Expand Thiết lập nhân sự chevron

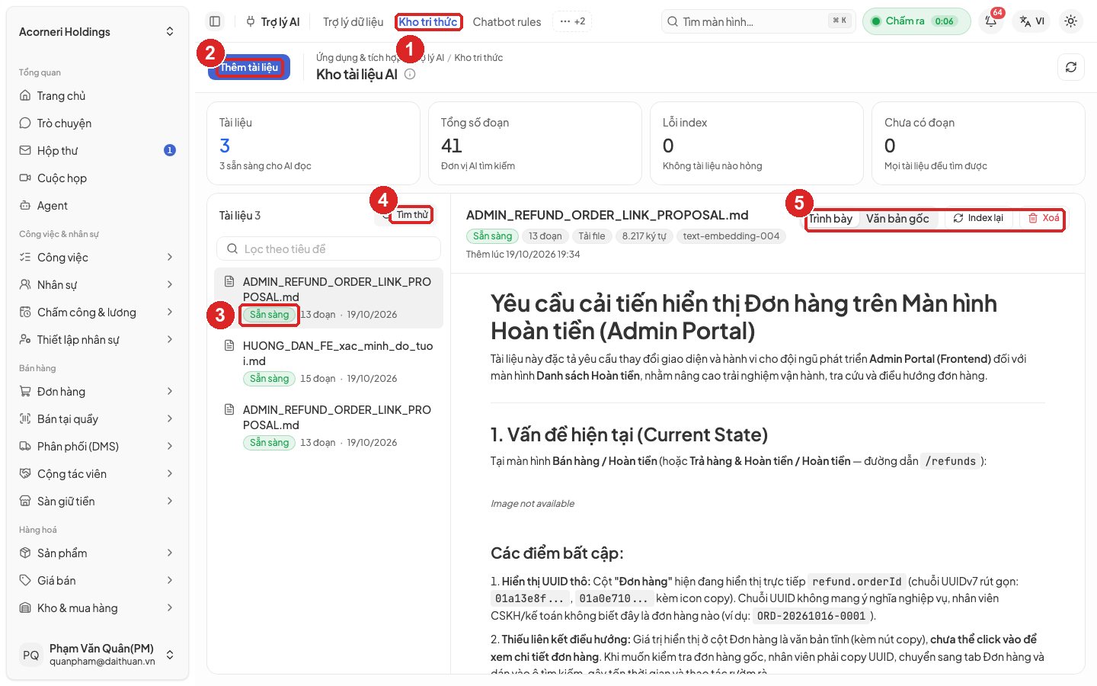point(170,340)
